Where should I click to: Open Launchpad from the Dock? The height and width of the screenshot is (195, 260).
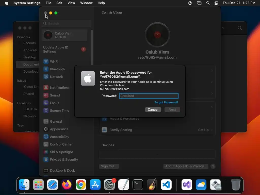tap(38, 185)
